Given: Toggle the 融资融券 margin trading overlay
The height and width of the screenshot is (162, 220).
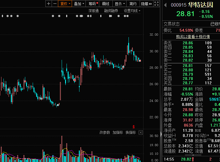Looking at the screenshot, I should 111,11.
